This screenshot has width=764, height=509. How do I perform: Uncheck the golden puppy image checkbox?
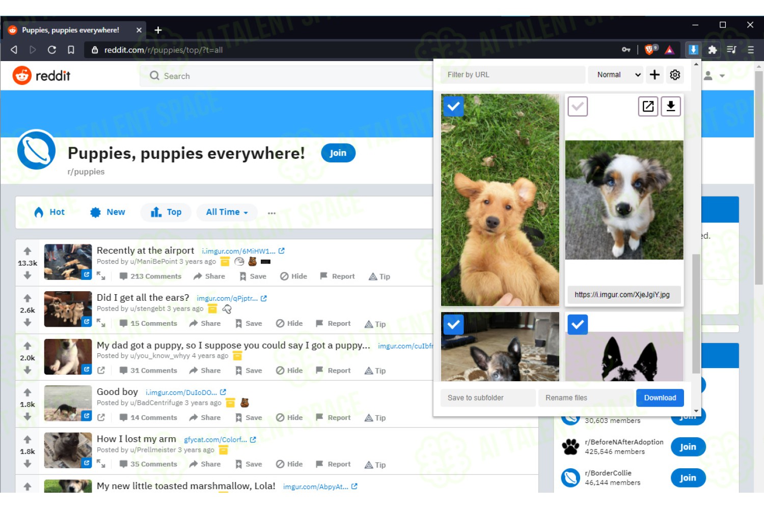453,106
